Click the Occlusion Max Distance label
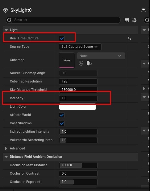 29,165
